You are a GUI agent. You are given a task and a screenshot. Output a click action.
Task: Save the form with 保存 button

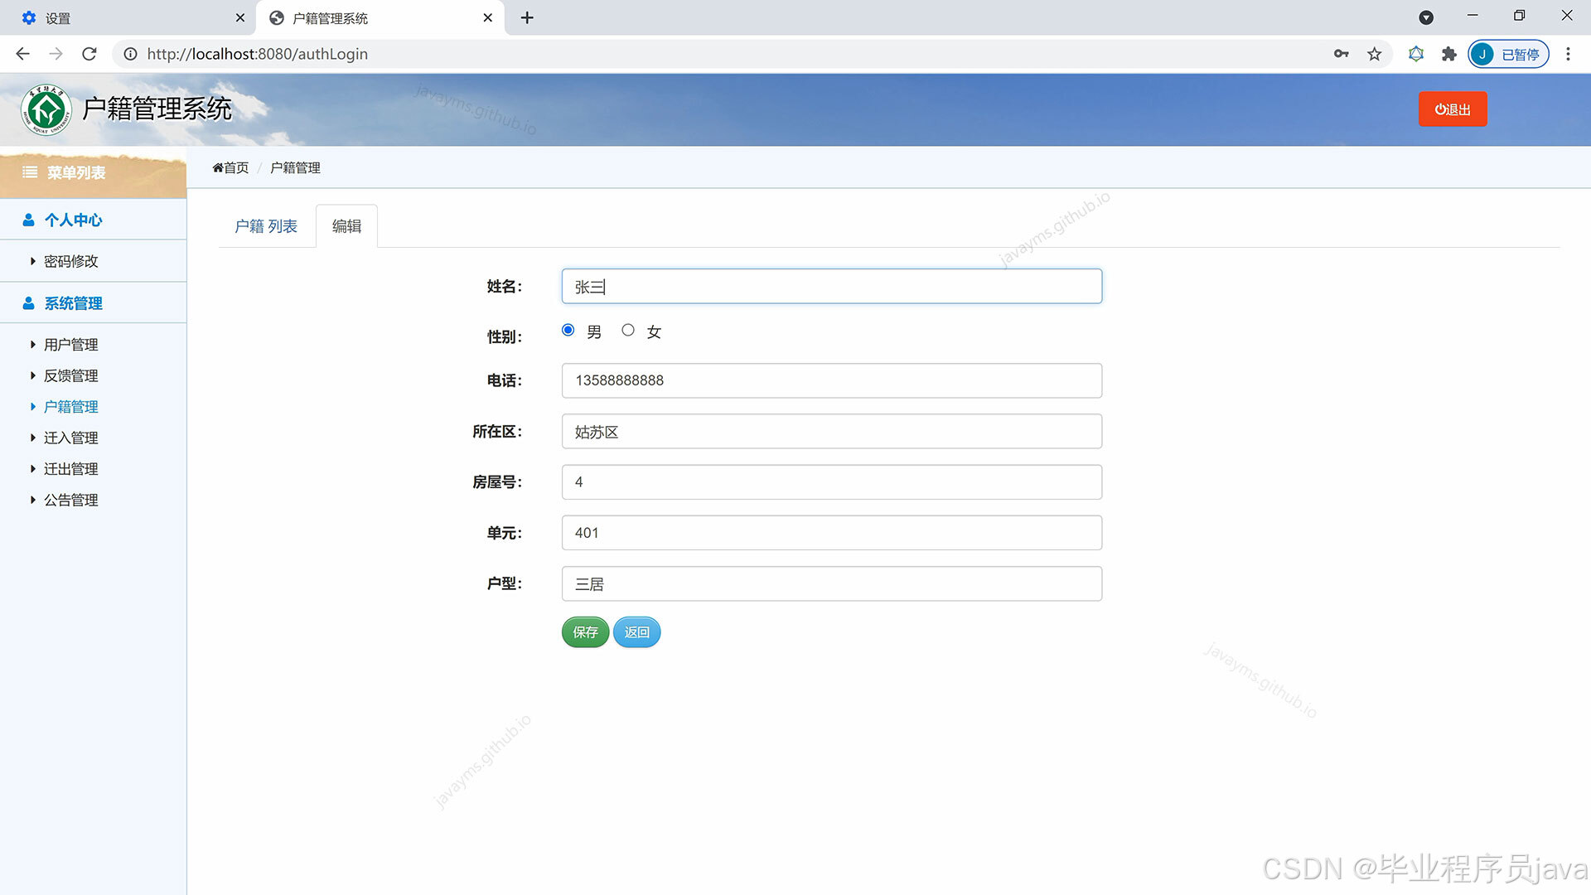585,632
